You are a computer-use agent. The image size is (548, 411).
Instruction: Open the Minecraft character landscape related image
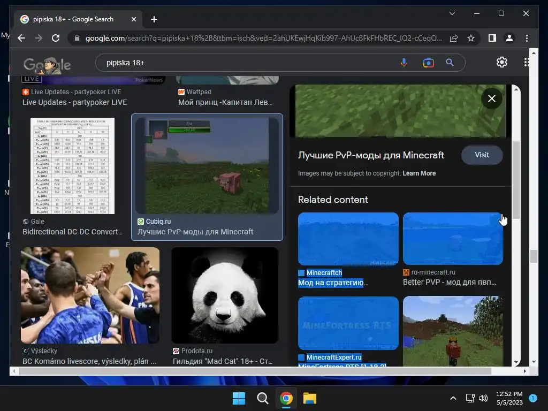(453, 331)
